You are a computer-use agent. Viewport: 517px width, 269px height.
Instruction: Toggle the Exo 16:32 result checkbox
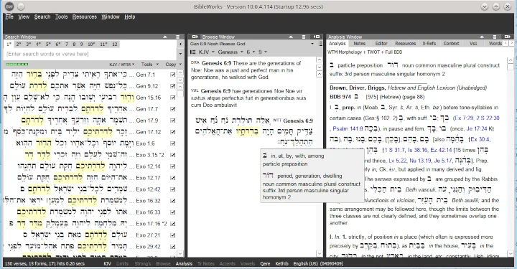(172, 201)
